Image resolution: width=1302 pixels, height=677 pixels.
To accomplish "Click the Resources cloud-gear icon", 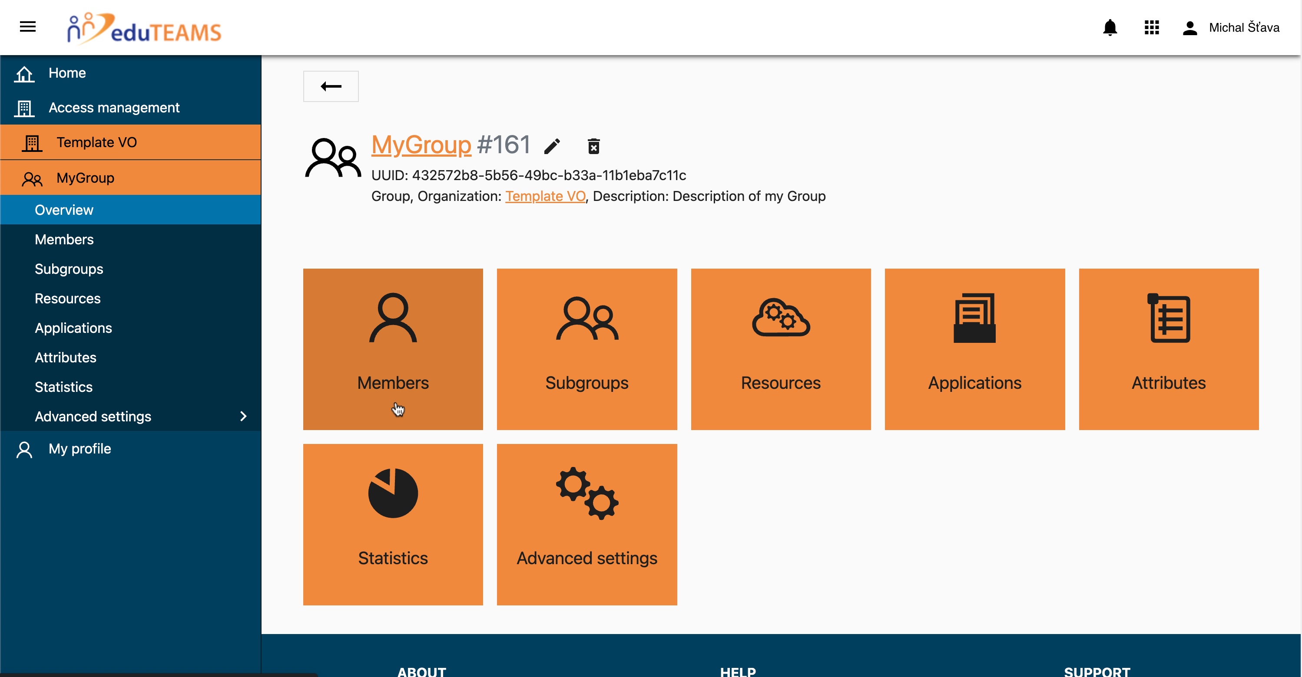I will 780,318.
